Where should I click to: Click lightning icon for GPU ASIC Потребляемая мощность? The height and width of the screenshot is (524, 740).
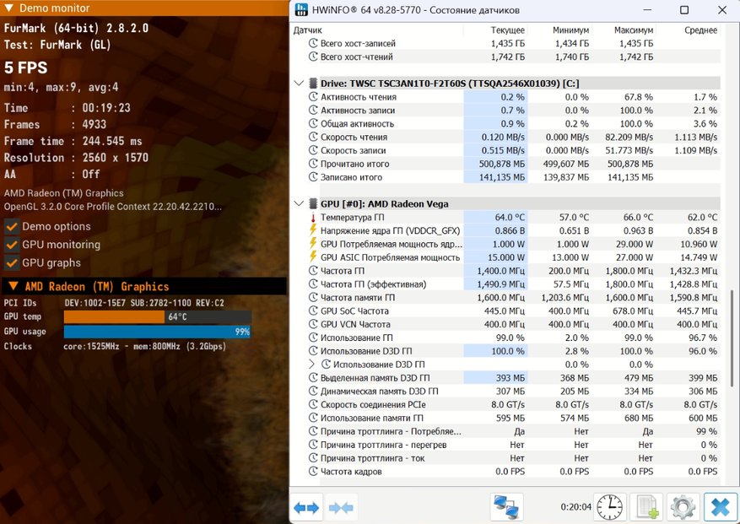point(312,257)
